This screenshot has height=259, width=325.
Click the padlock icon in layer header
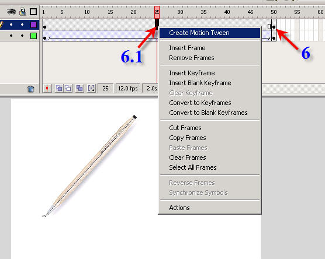tap(22, 12)
